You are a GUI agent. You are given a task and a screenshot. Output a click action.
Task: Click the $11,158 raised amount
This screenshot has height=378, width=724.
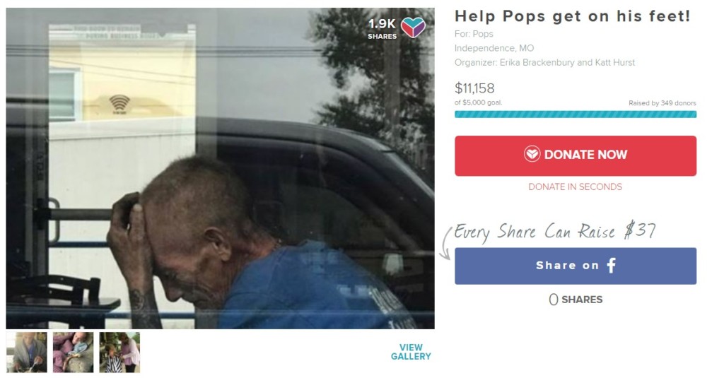474,88
